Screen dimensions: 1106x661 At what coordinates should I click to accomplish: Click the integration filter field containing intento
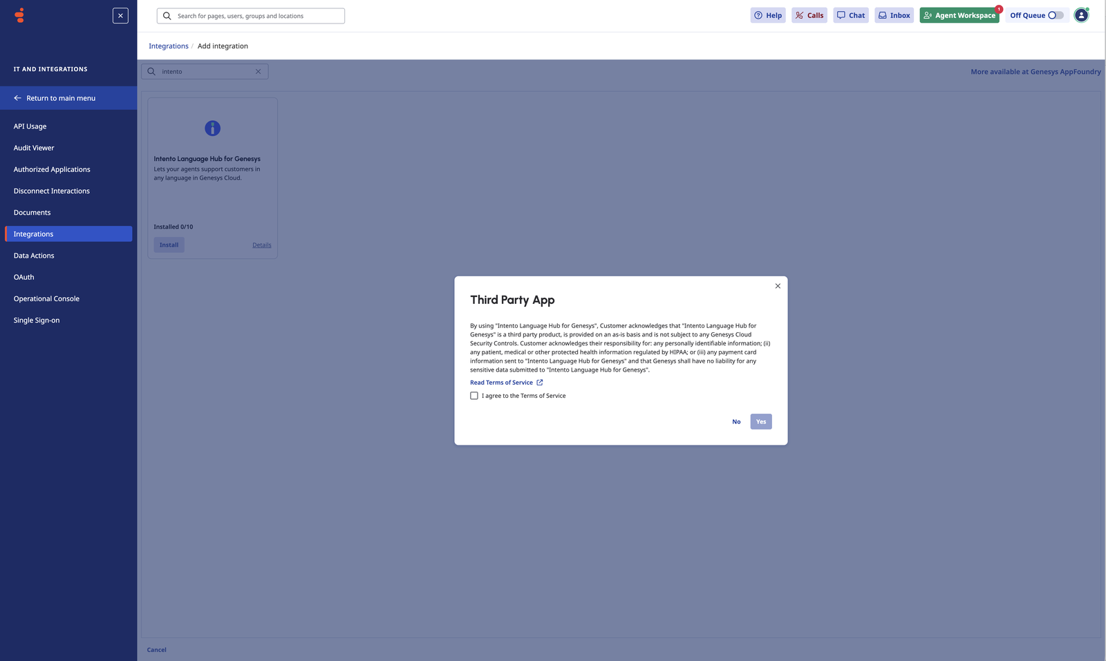(205, 72)
